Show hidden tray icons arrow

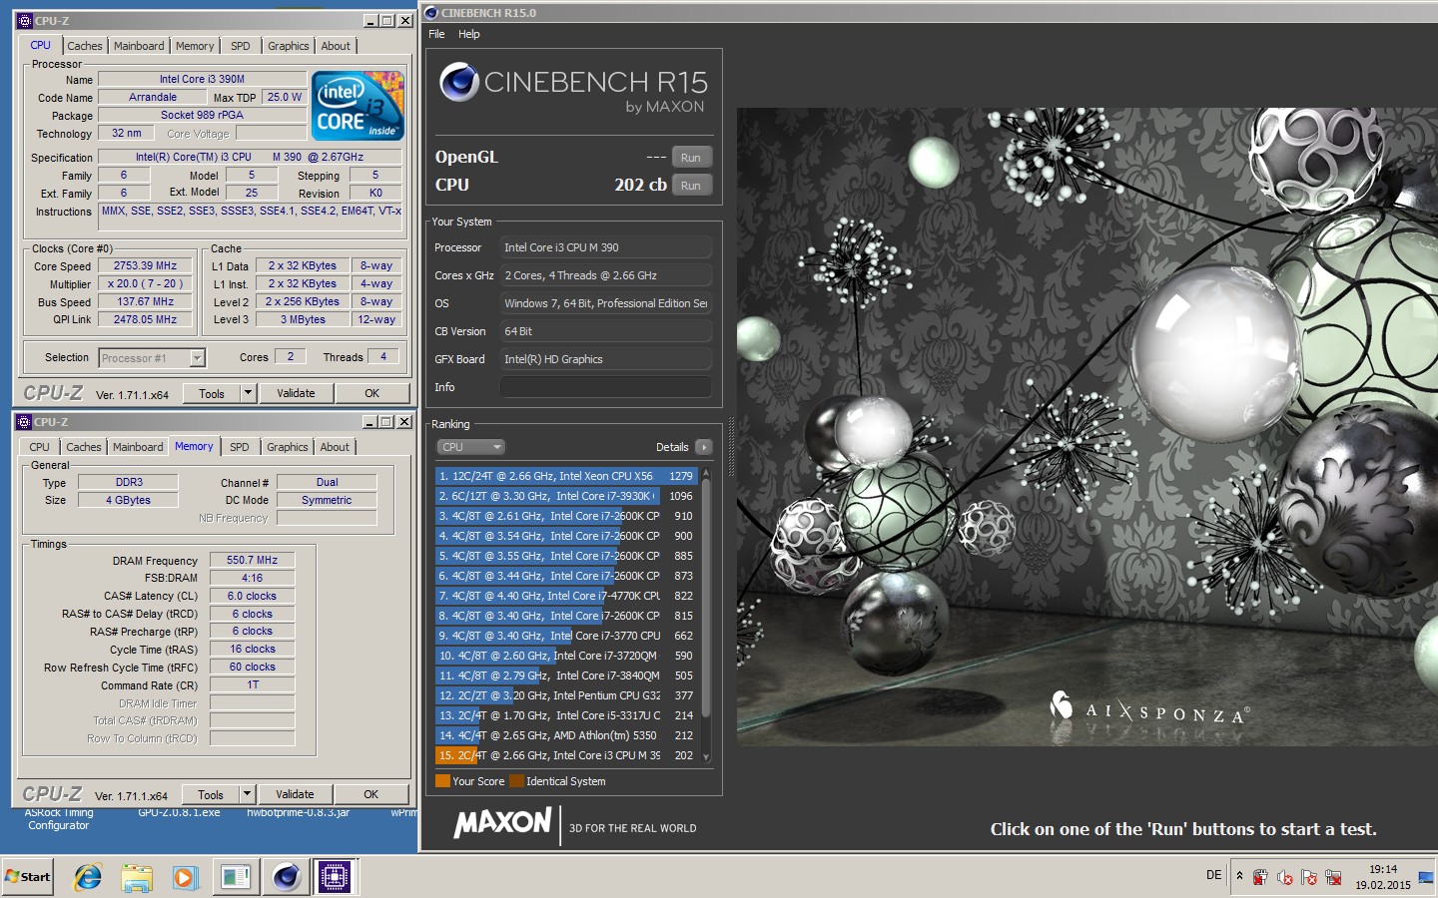1239,876
